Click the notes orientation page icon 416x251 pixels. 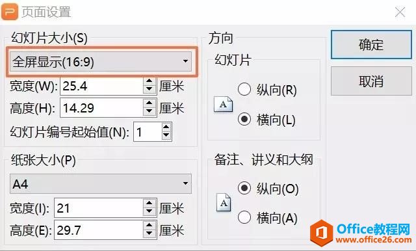pos(224,202)
